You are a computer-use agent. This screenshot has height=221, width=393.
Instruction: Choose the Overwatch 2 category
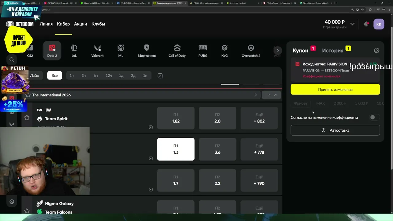click(x=251, y=50)
